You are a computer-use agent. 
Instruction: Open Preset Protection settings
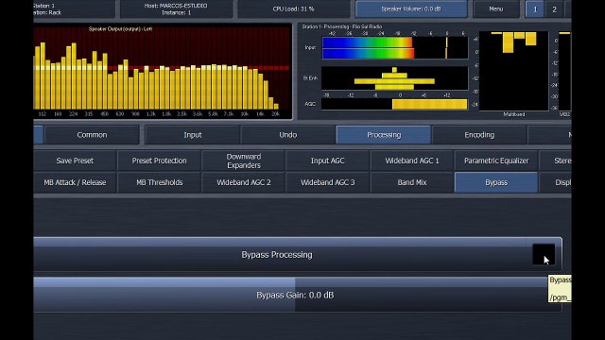coord(159,161)
